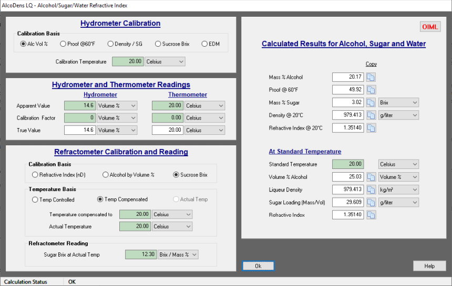Open Volume % Alcohol unit dropdown
Screen dimensions: 452x286
coord(398,177)
